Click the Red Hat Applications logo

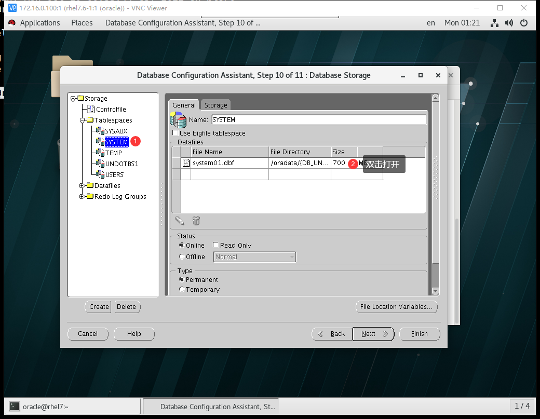[12, 23]
